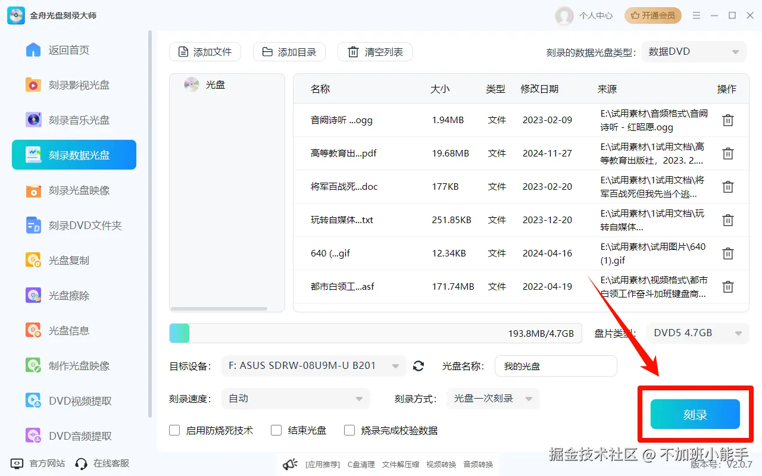This screenshot has height=476, width=762.
Task: Click the 193.8MB/4.7GB capacity progress bar
Action: click(375, 333)
